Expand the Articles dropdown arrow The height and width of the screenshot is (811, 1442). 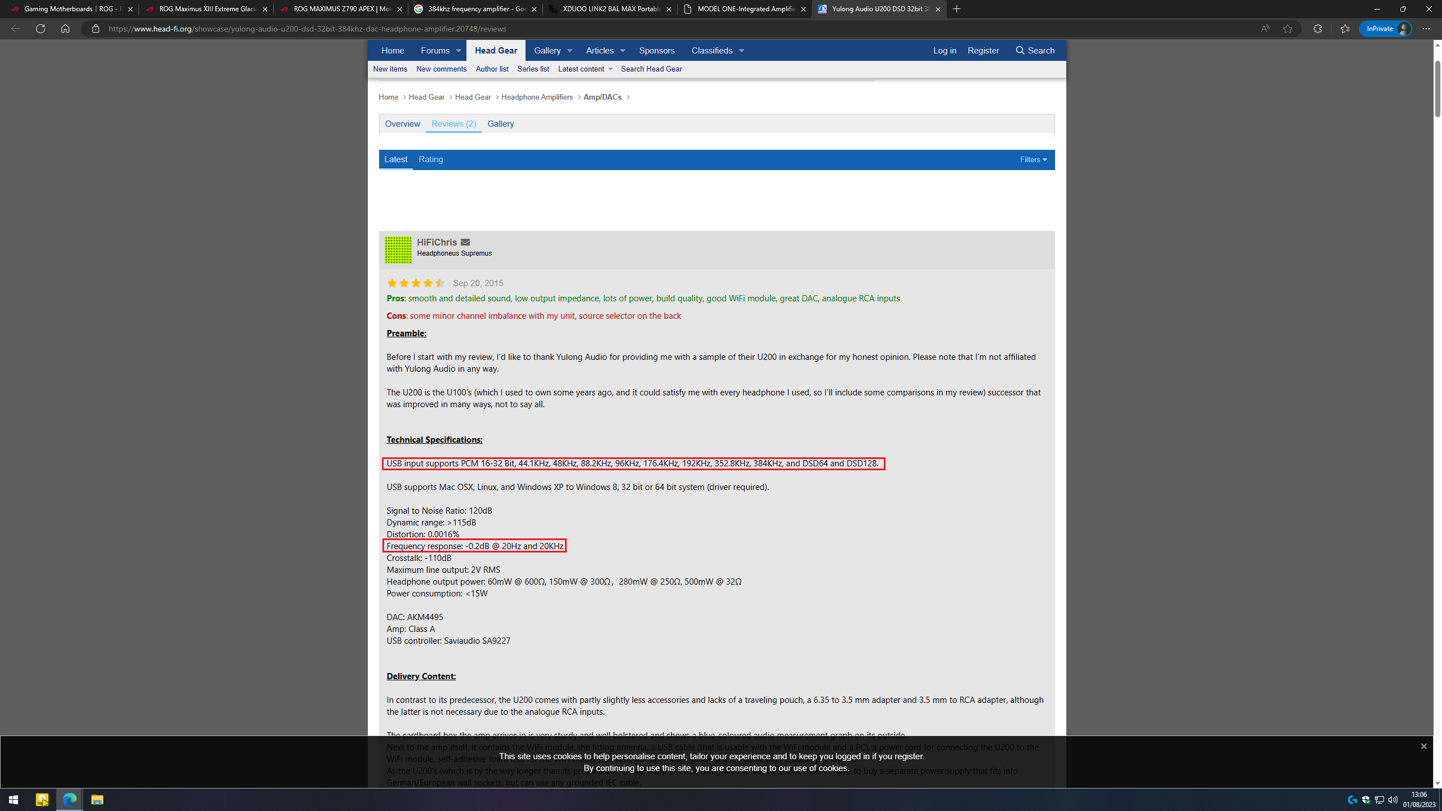coord(623,51)
